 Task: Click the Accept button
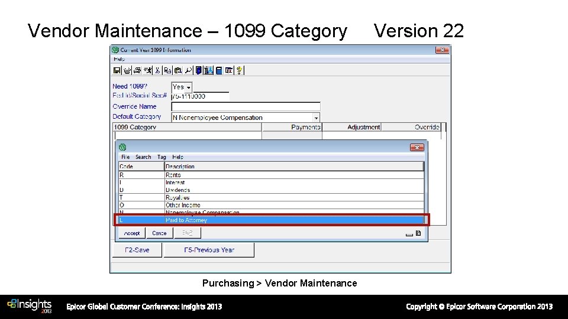tap(132, 233)
